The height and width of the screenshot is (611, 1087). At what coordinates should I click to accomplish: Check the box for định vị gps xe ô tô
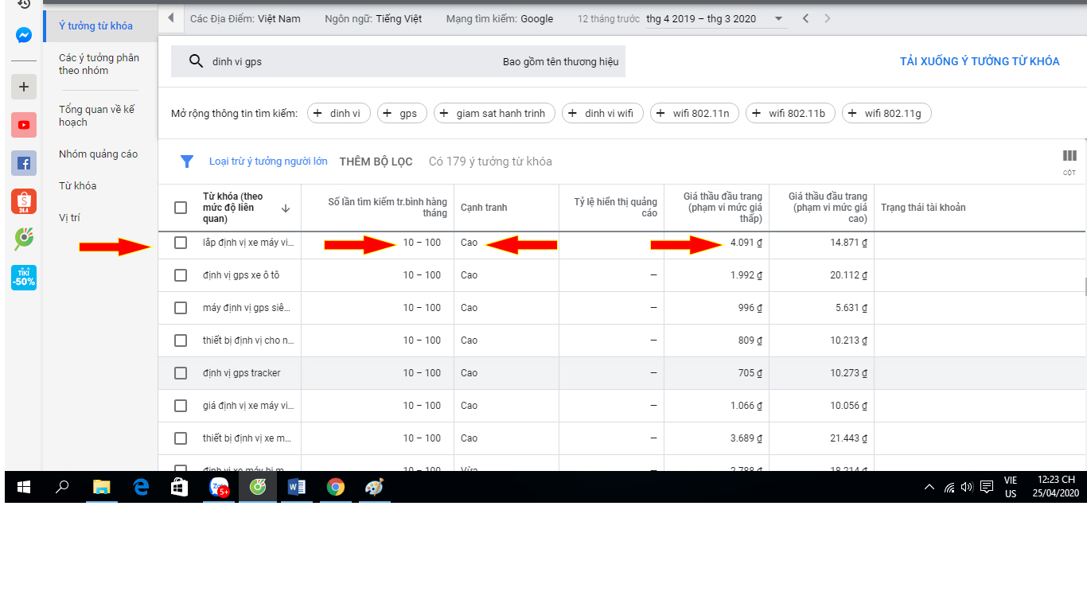[x=181, y=275]
